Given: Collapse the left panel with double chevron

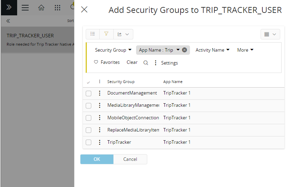Looking at the screenshot, I should point(8,21).
